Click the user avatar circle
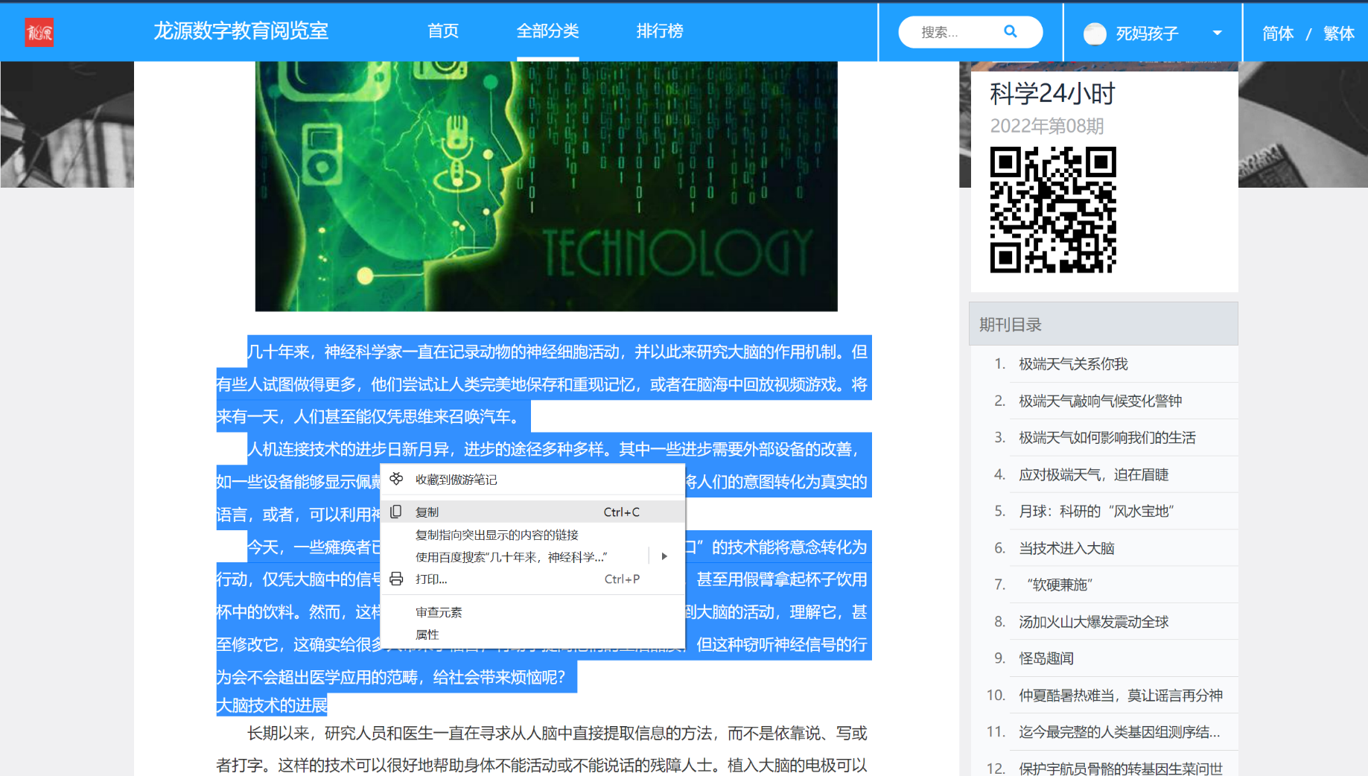The width and height of the screenshot is (1368, 776). click(x=1095, y=34)
